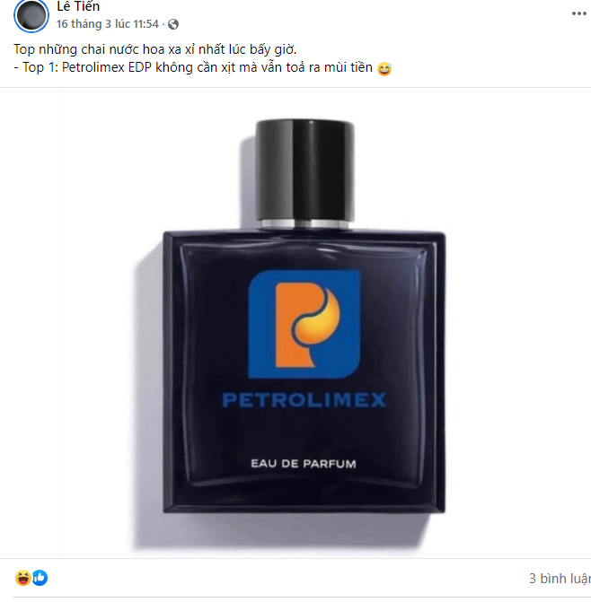The image size is (591, 602).
Task: Click the Petrolimex P logo on the bottle
Action: pos(304,324)
